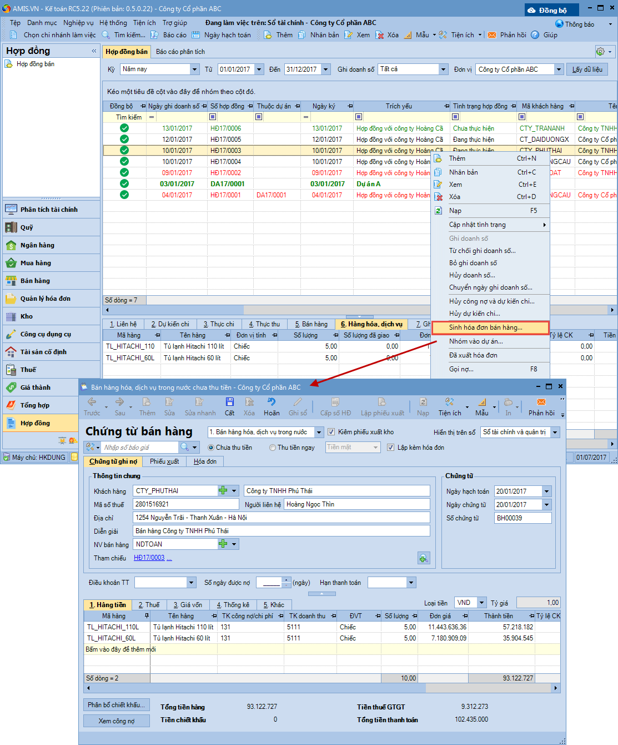Expand the Kỳ period dropdown
This screenshot has width=618, height=745.
click(x=194, y=69)
